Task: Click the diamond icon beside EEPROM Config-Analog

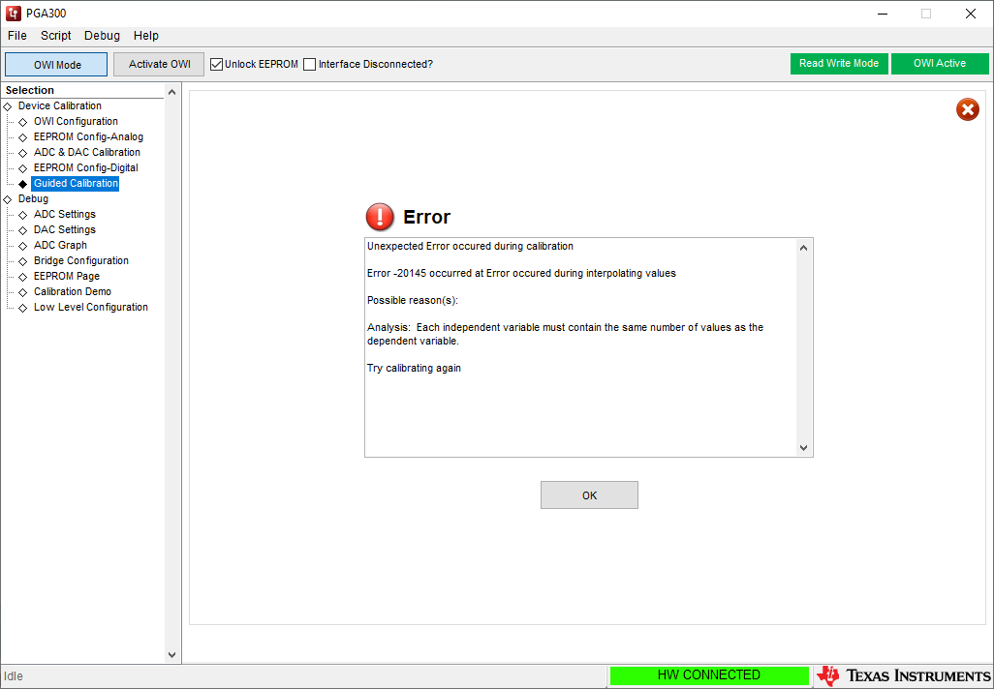Action: [x=23, y=137]
